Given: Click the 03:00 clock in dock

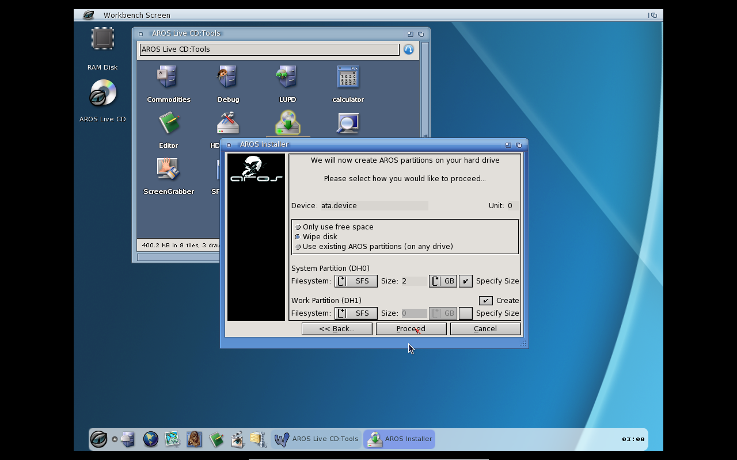Looking at the screenshot, I should point(633,439).
